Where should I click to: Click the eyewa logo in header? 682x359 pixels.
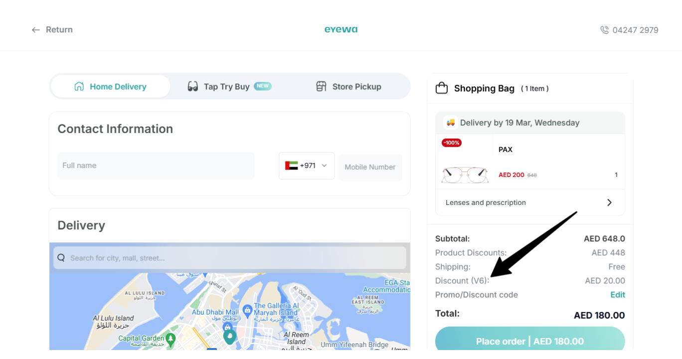(x=341, y=29)
